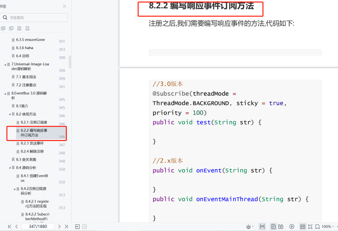The image size is (338, 231).
Task: Open bookmark 7.Universal-Image-Loader源码解析
Action: [x=30, y=66]
